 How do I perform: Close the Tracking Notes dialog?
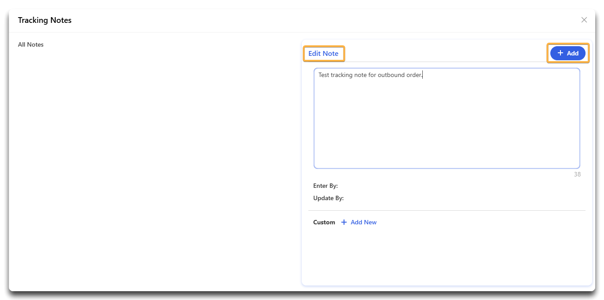click(x=584, y=20)
